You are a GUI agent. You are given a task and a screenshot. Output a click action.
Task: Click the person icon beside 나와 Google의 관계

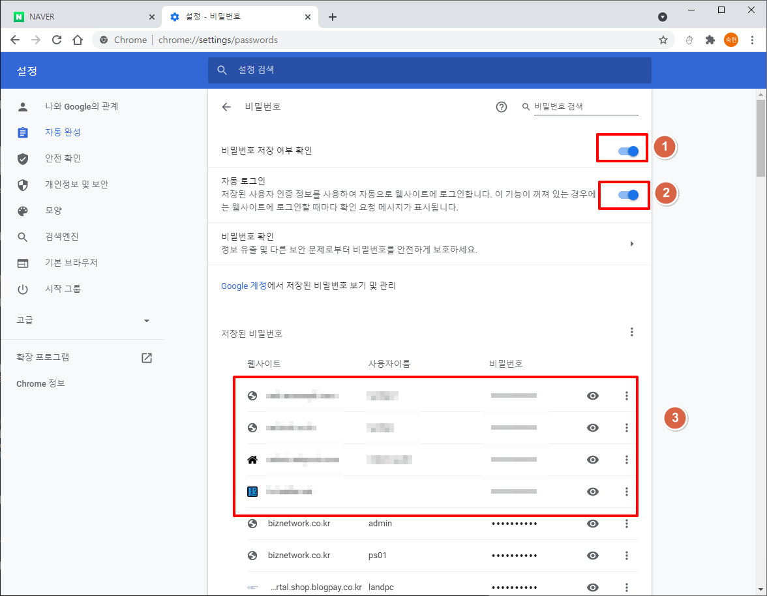(x=23, y=107)
